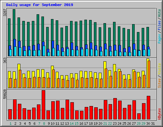Image resolution: width=163 pixels, height=127 pixels.
Task: Select the green Hits bar for day 1
Action: tap(9, 32)
